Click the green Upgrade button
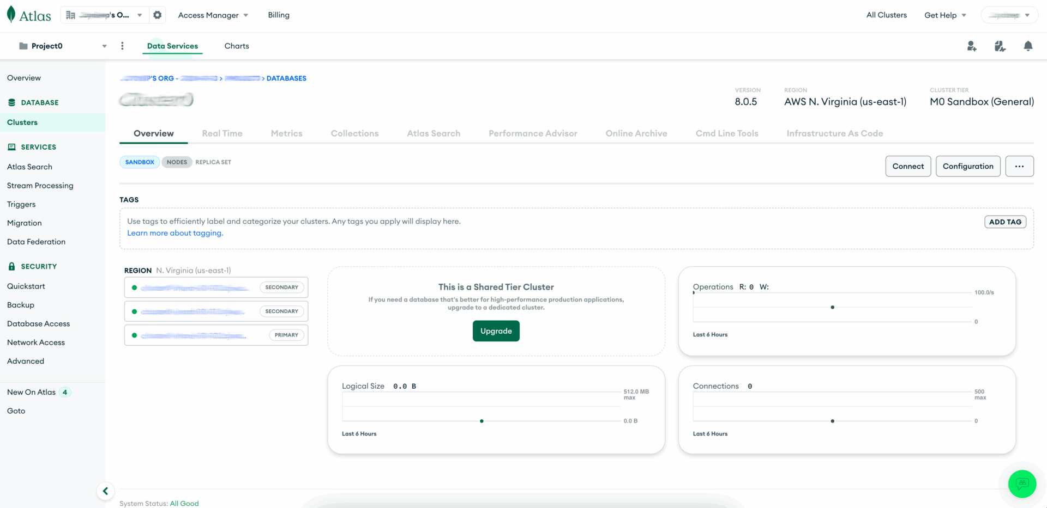 (496, 331)
